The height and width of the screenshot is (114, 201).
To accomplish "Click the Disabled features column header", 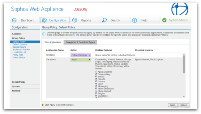I will (x=144, y=50).
